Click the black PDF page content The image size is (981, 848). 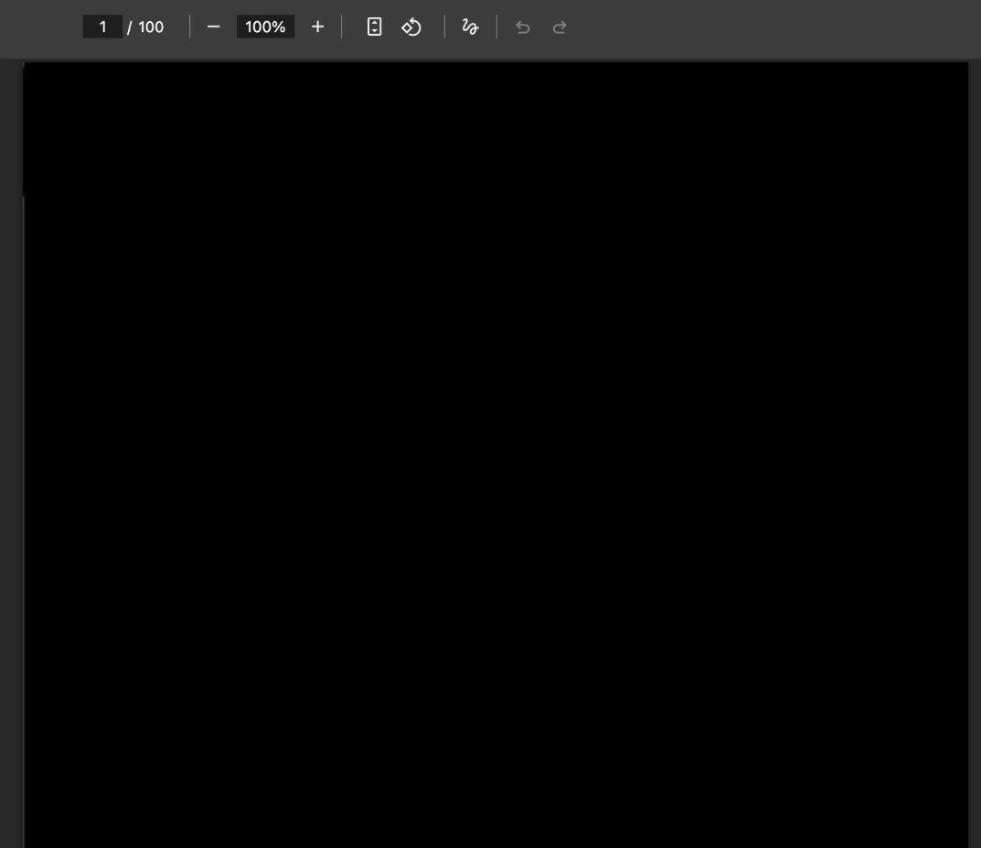coord(496,455)
